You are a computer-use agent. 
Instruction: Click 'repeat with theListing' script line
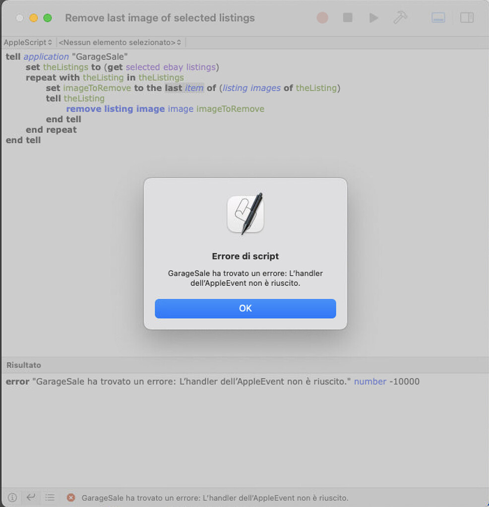coord(105,78)
